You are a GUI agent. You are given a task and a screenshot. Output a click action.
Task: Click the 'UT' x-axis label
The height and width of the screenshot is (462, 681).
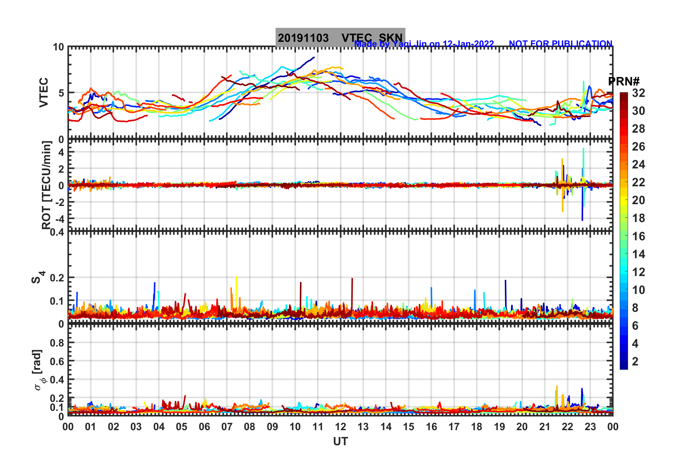tap(340, 442)
